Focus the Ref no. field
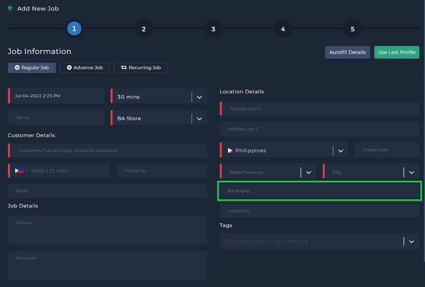This screenshot has height=287, width=425. (x=56, y=118)
